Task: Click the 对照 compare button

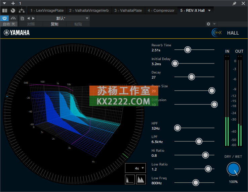Action: click(31, 24)
